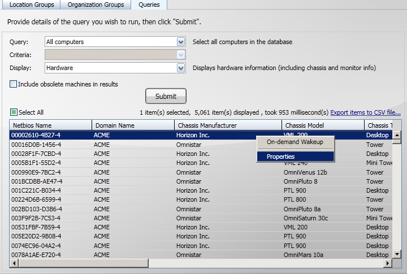Switch to Location Groups tab

32,5
